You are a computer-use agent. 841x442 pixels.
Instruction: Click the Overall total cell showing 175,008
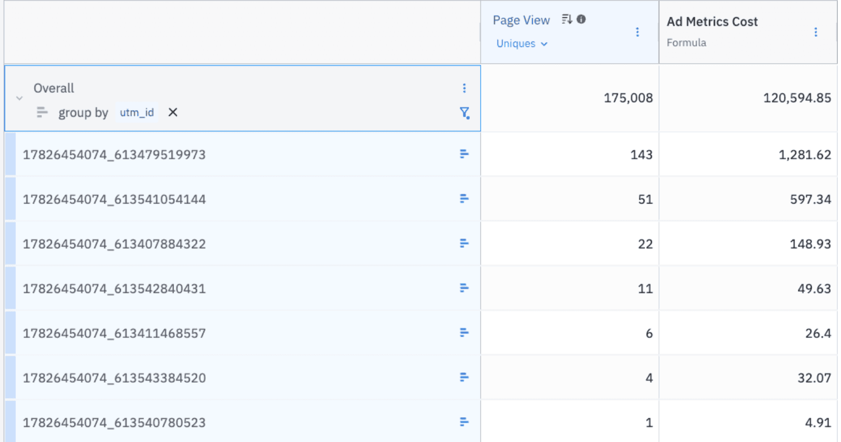627,98
